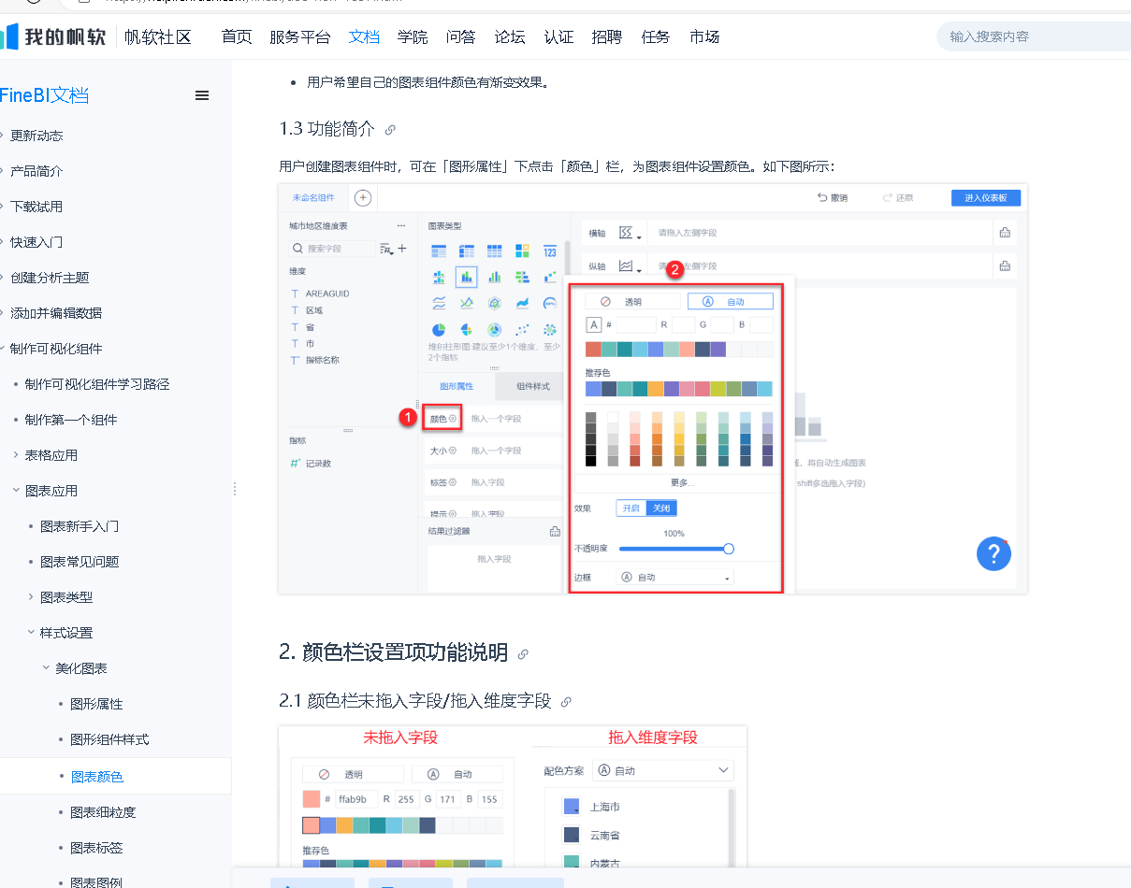Open 制作第一个组件 in the sidebar
Viewport: 1131px width, 888px height.
coord(71,420)
